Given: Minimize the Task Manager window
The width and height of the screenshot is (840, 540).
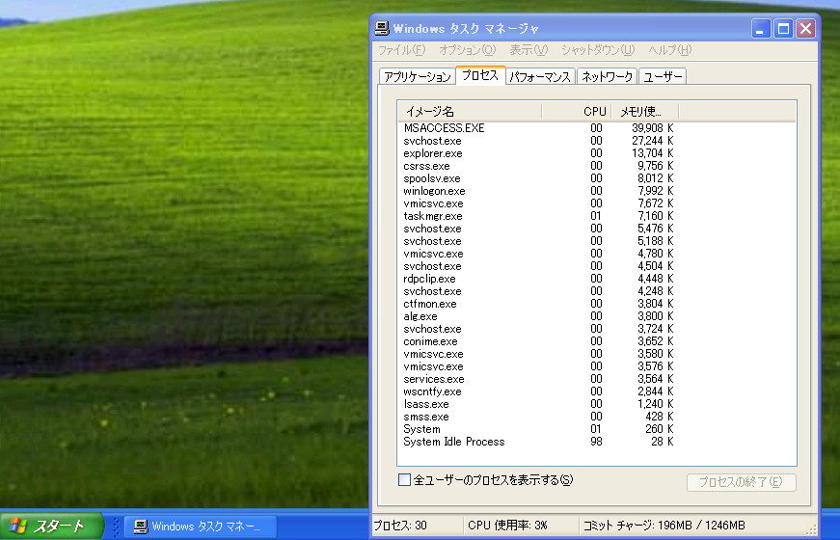Looking at the screenshot, I should point(761,28).
